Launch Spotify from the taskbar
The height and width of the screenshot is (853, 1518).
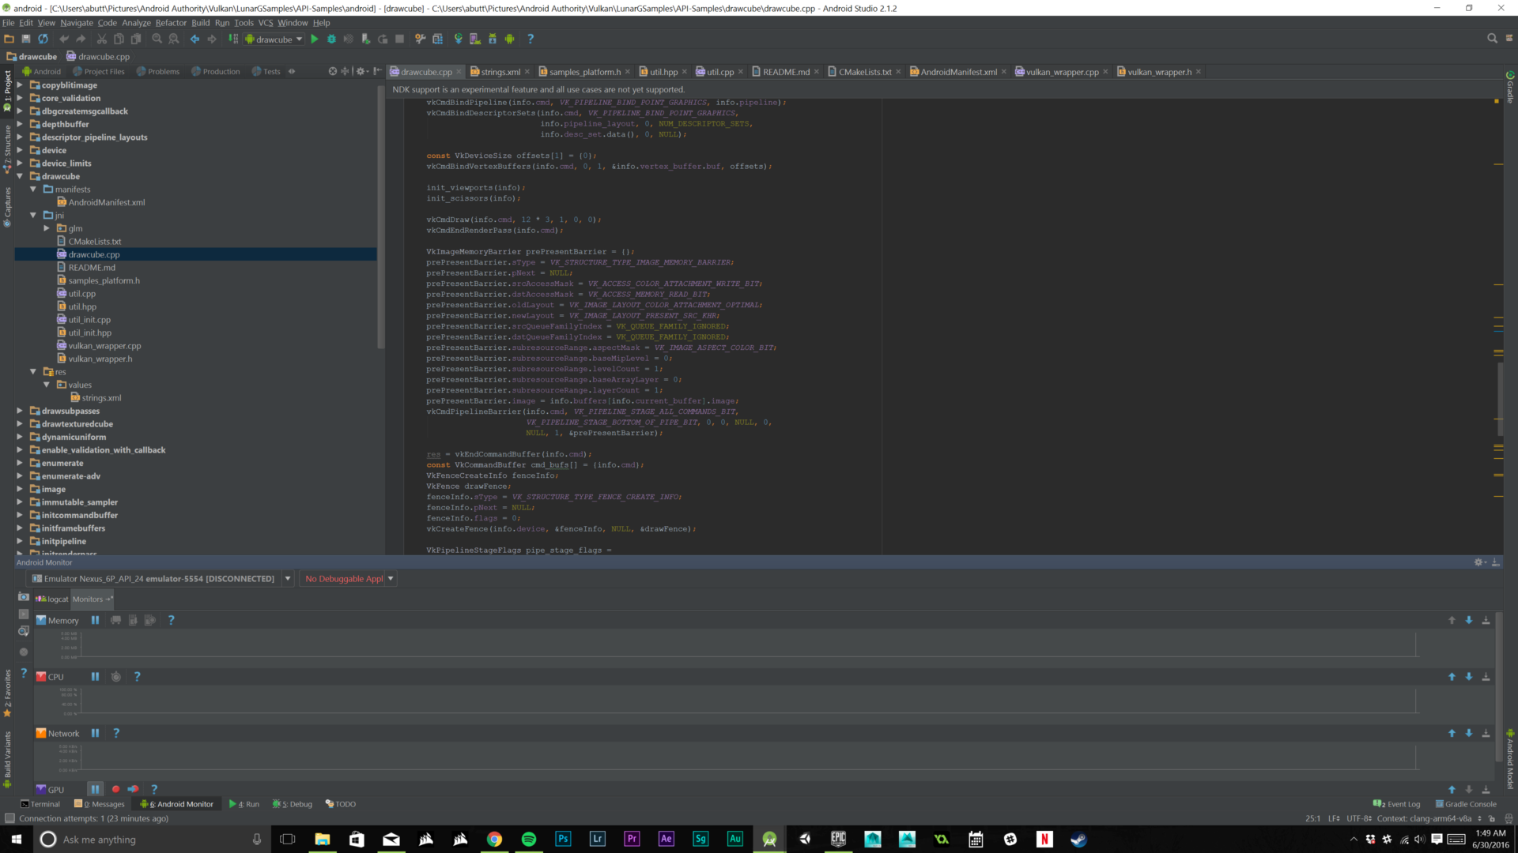[x=528, y=839]
